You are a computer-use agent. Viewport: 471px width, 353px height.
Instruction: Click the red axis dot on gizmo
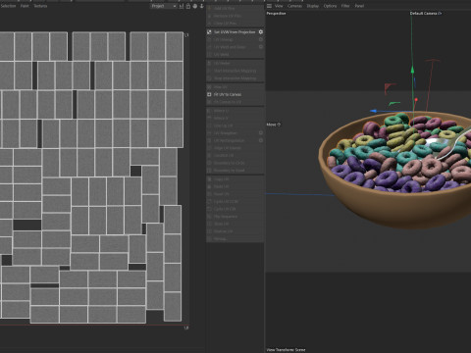416,99
